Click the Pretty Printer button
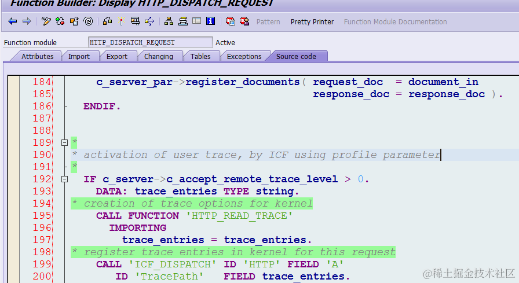 pyautogui.click(x=312, y=22)
